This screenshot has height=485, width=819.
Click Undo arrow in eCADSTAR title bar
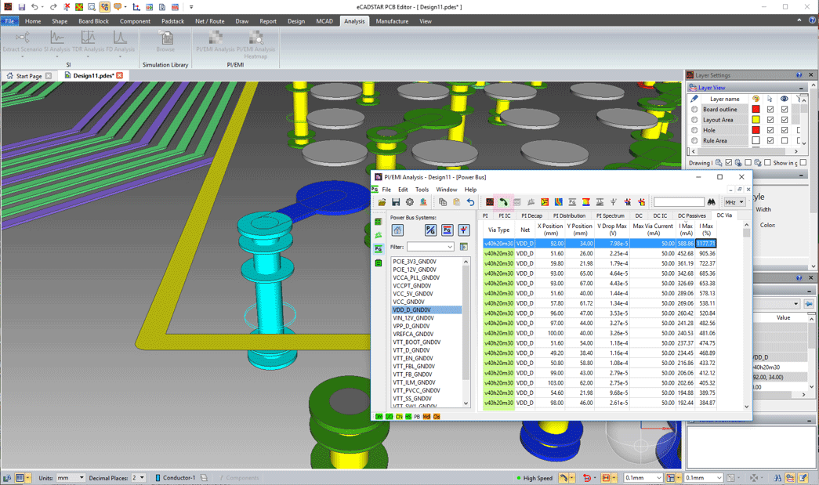(34, 7)
